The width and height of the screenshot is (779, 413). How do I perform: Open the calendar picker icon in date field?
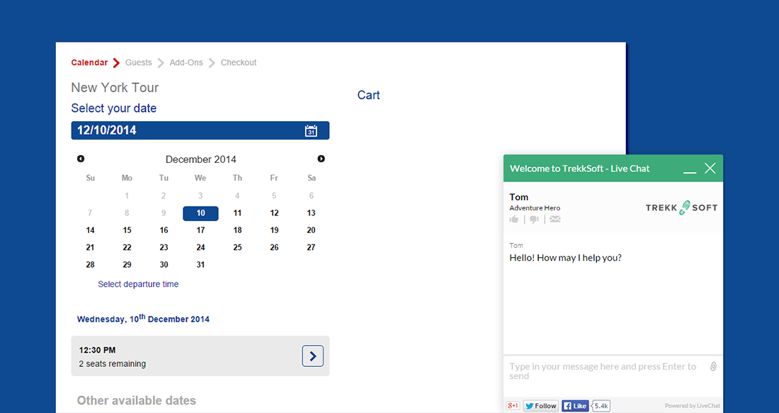pyautogui.click(x=311, y=130)
